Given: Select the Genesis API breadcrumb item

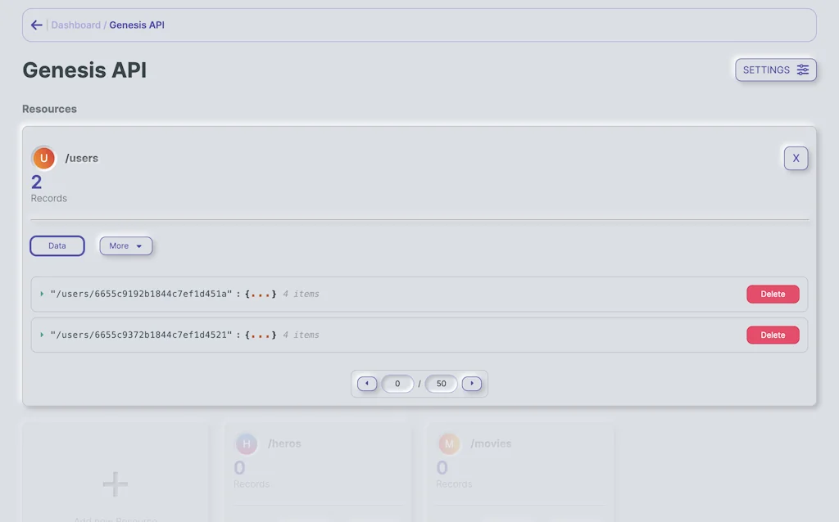Looking at the screenshot, I should 137,25.
